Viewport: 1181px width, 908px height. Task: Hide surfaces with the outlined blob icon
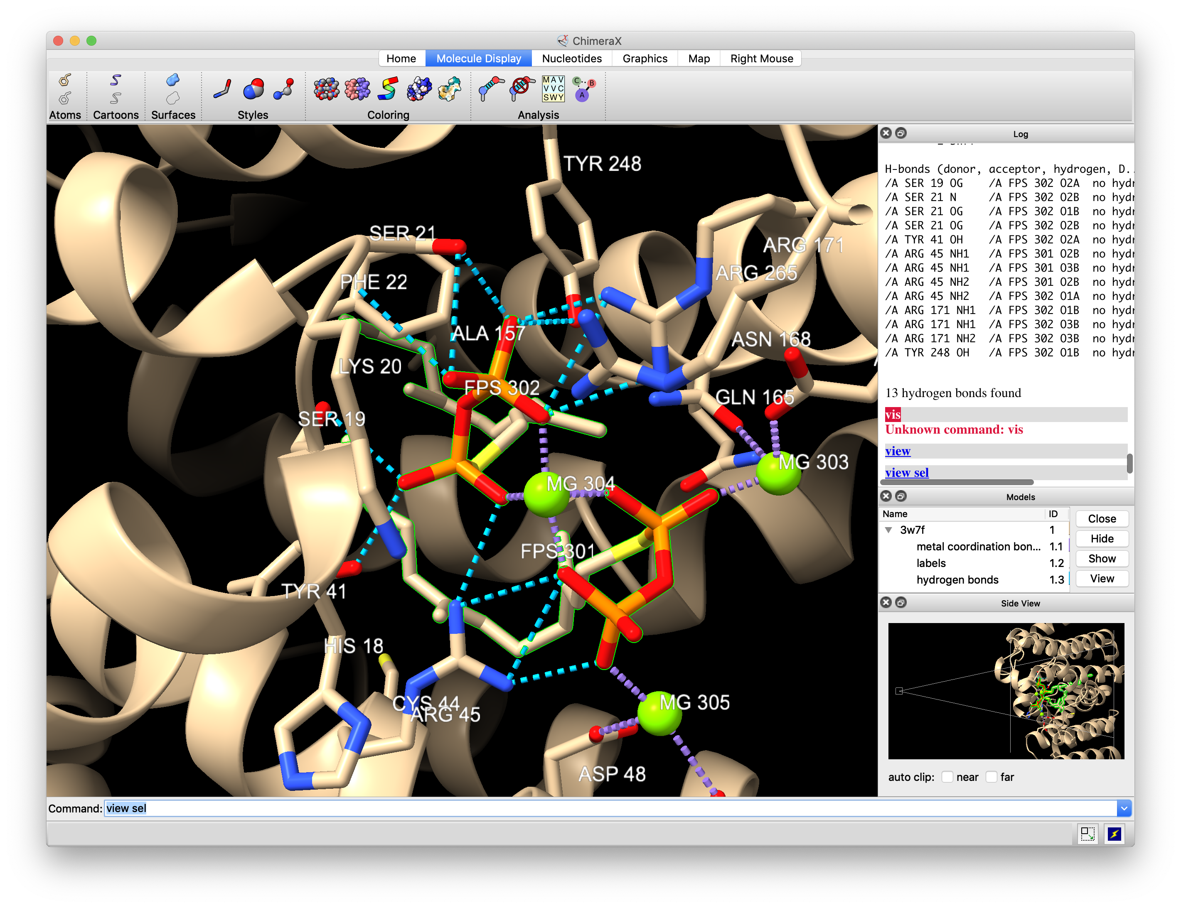click(173, 98)
